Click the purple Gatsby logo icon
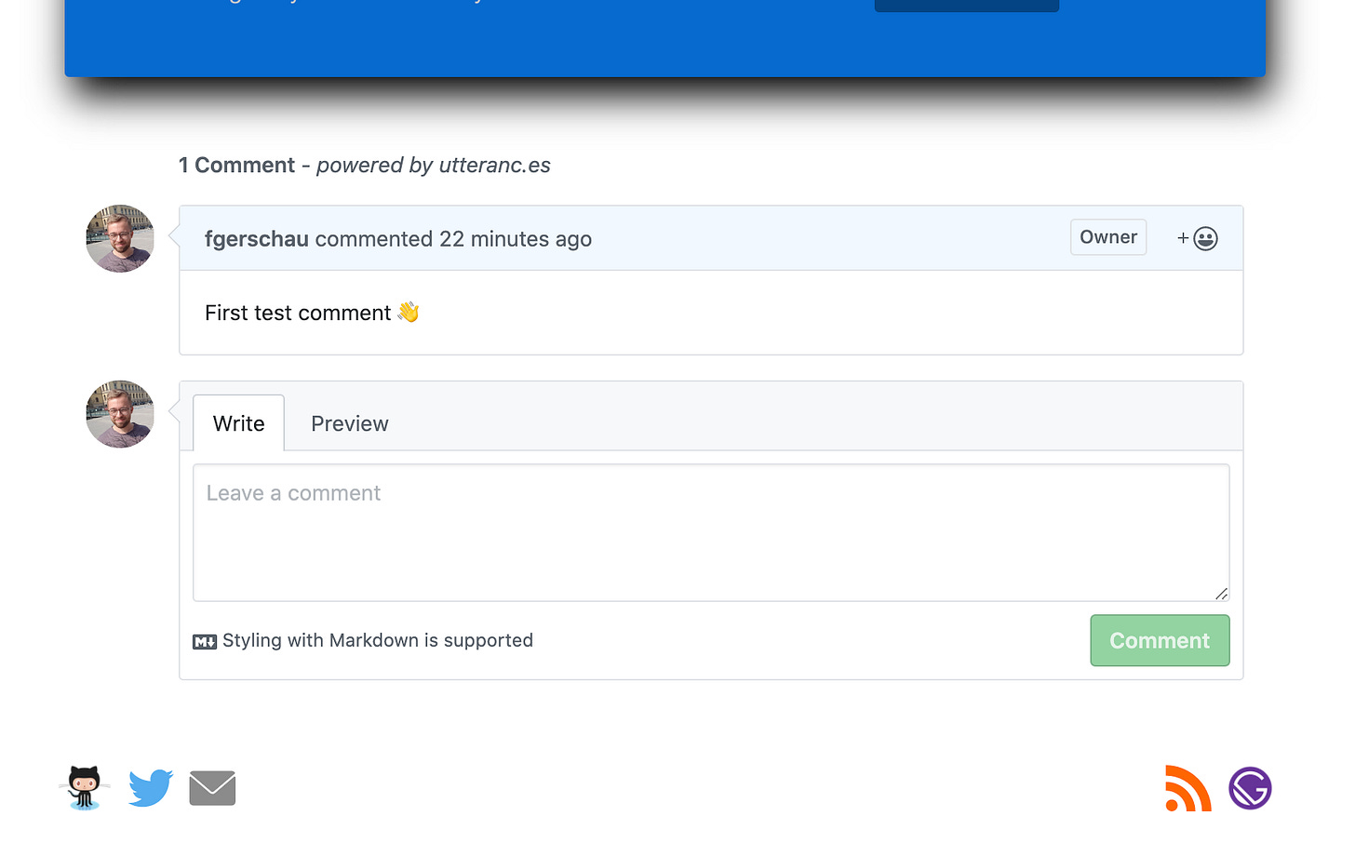Image resolution: width=1355 pixels, height=856 pixels. point(1250,788)
